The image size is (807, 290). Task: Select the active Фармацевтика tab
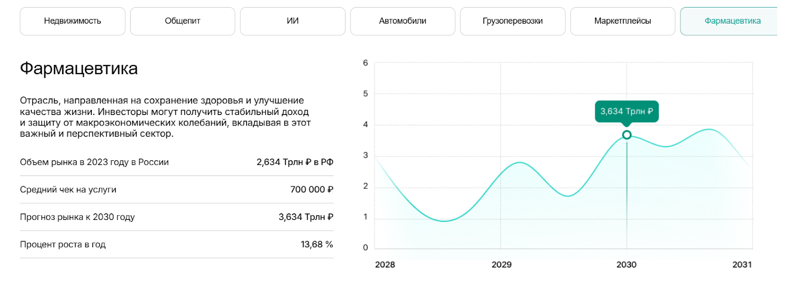tap(731, 21)
